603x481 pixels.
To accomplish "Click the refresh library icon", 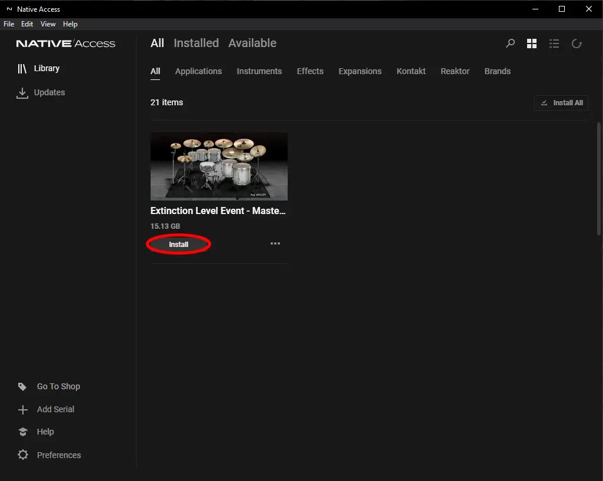I will (577, 44).
